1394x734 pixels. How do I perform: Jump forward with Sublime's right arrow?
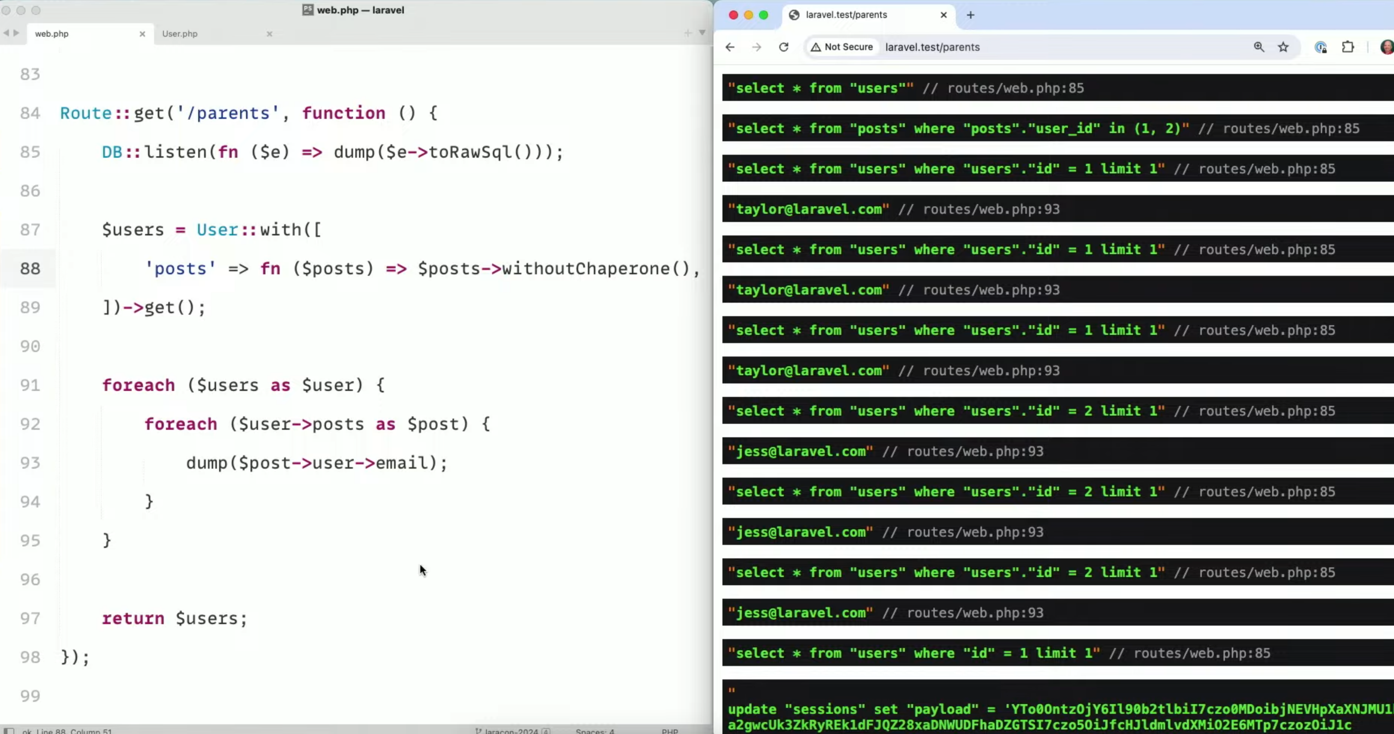pyautogui.click(x=16, y=33)
